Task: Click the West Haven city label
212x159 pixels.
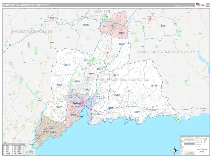Action: 79,116
